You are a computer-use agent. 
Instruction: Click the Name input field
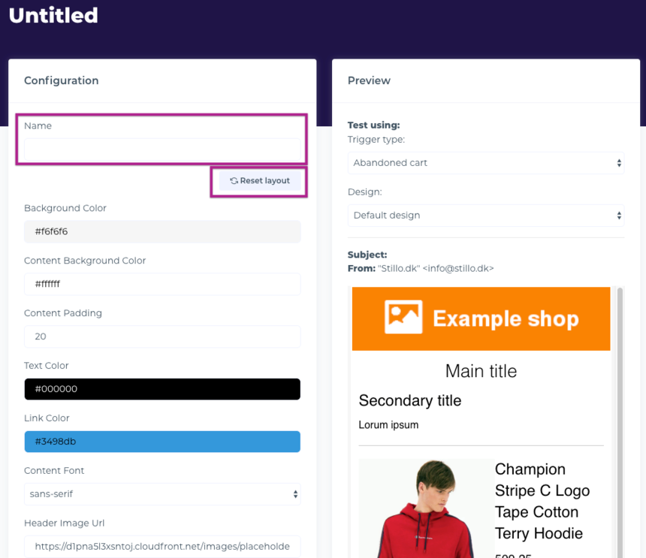click(x=162, y=149)
